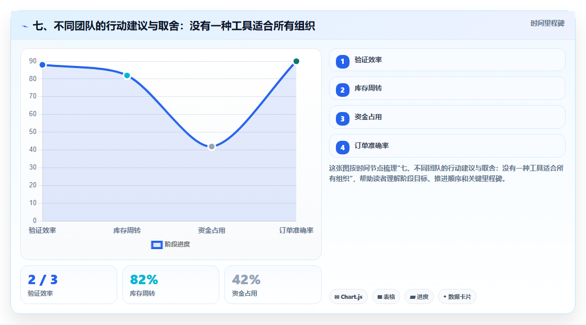The height and width of the screenshot is (325, 586).
Task: Click the y-axis value 0
Action: [x=35, y=221]
